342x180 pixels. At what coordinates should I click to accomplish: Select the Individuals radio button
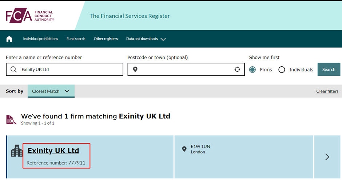282,70
